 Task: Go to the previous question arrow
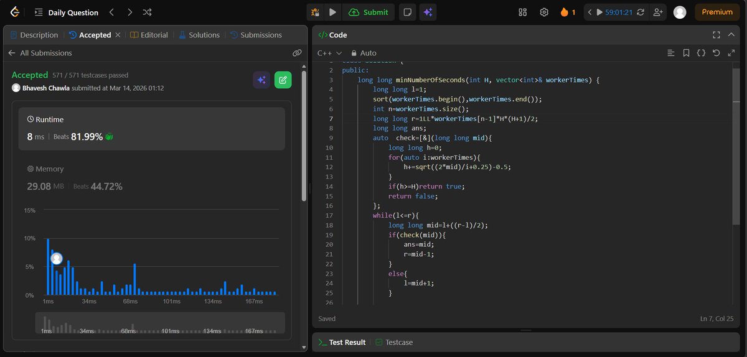point(111,12)
